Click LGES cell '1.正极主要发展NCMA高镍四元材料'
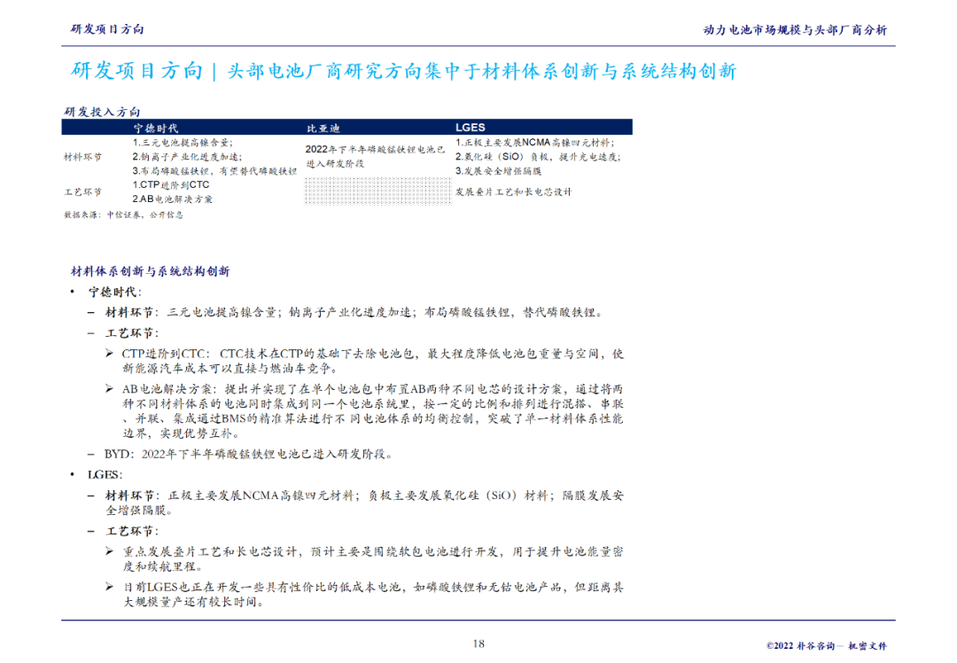This screenshot has width=957, height=663. [534, 142]
